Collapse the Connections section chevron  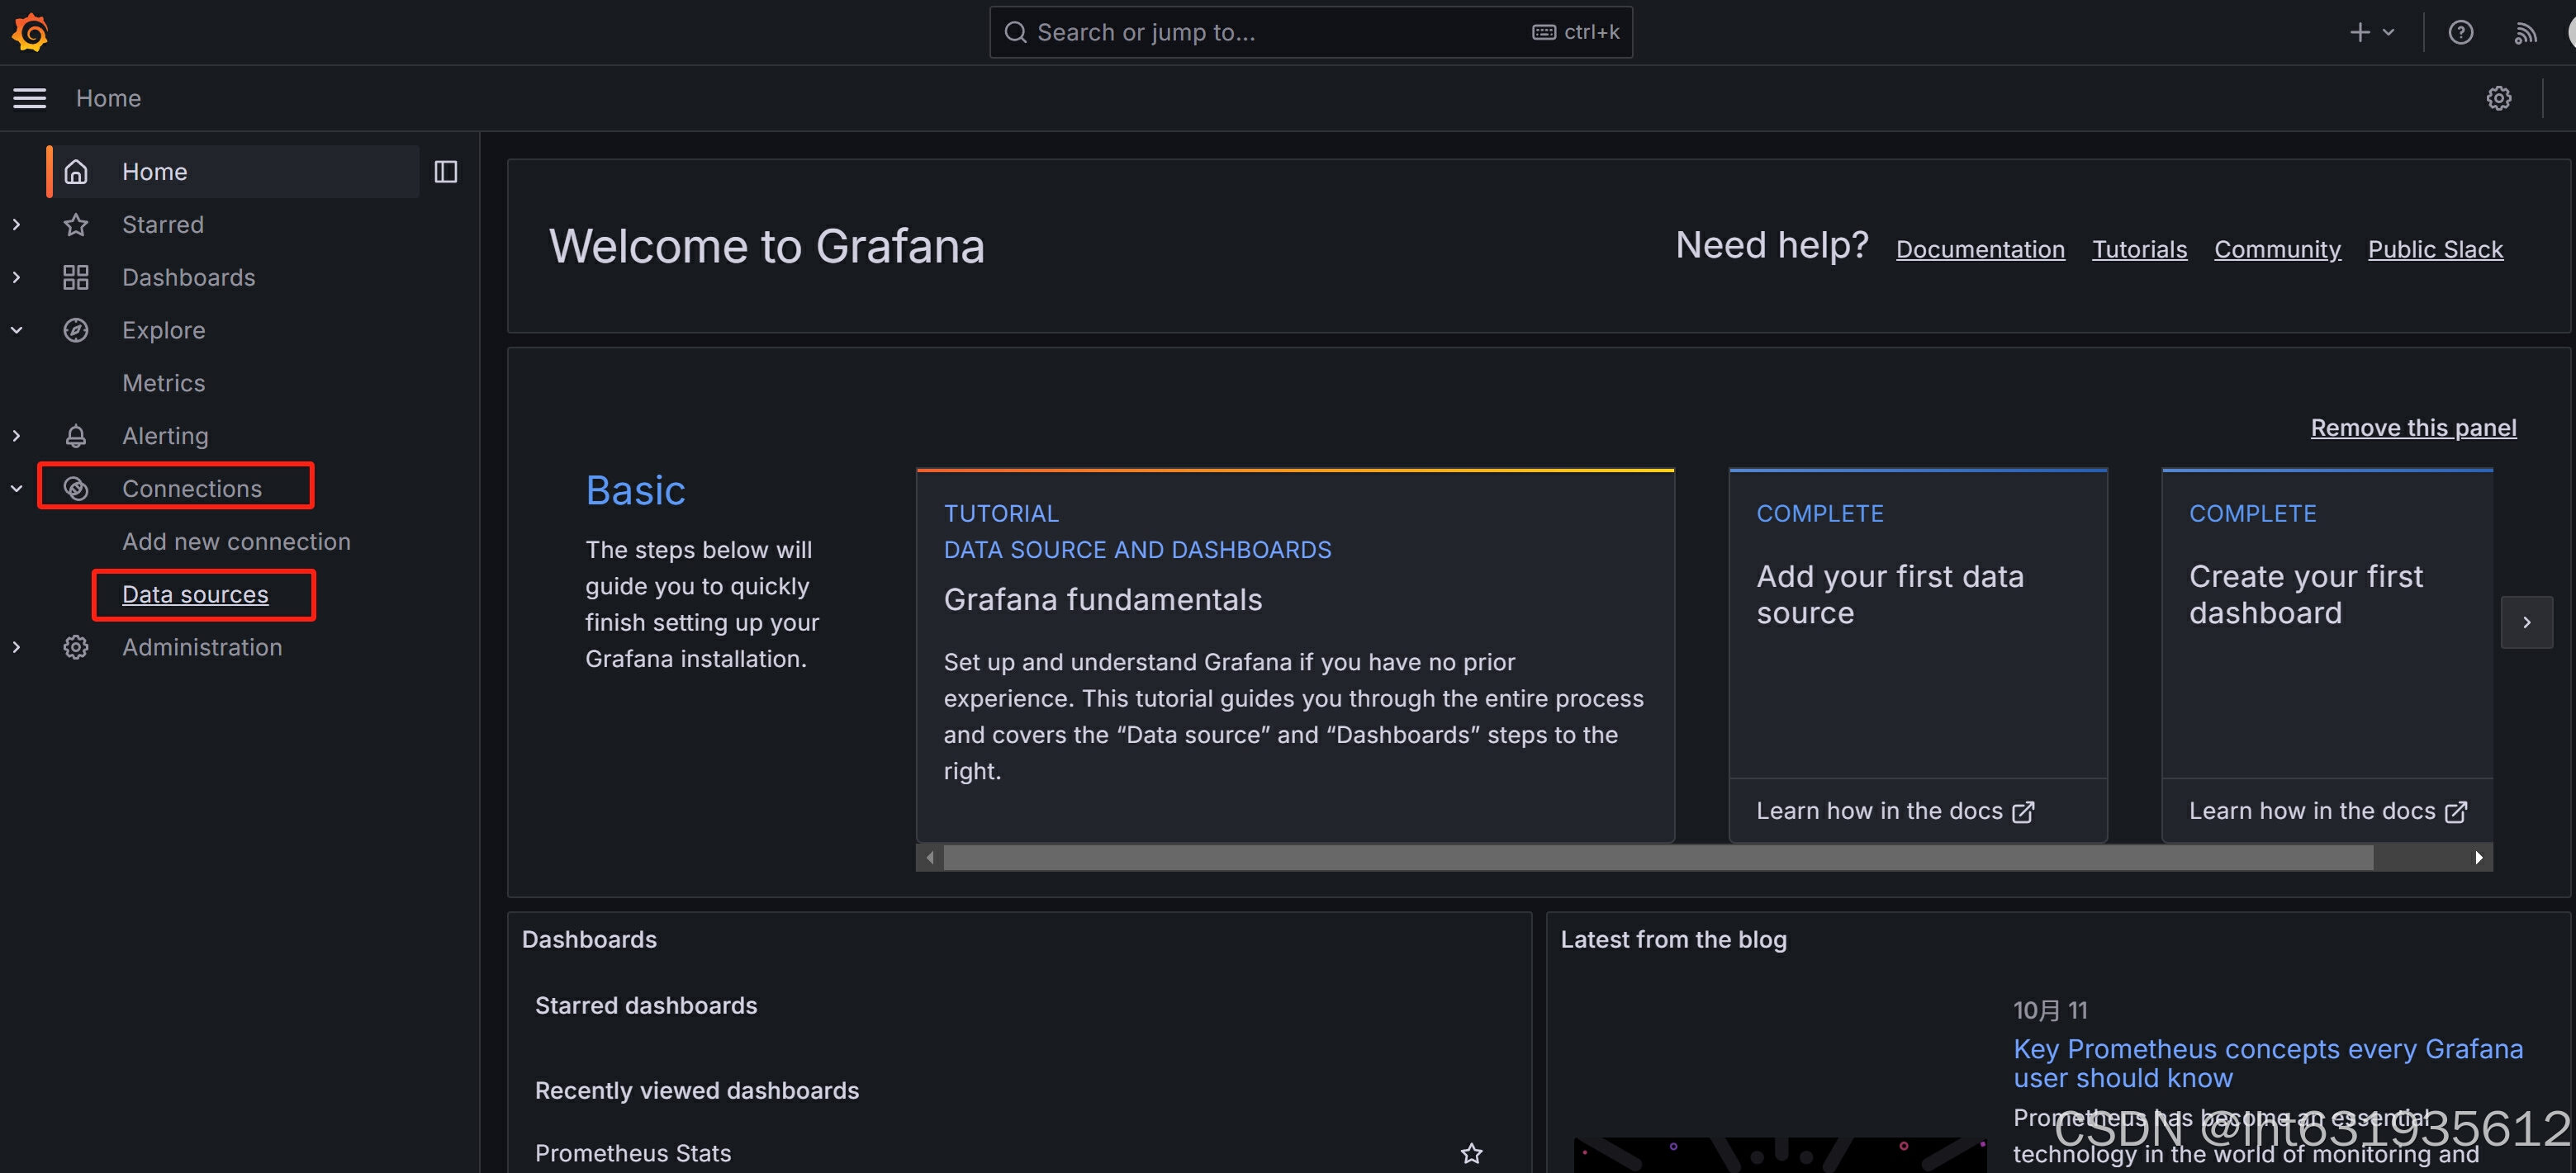(17, 489)
